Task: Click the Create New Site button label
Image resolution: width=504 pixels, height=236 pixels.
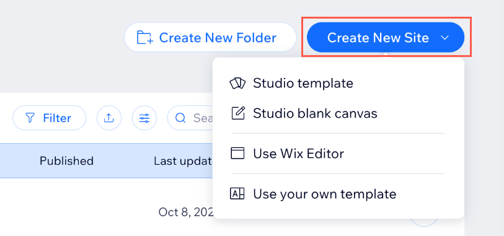Action: (x=378, y=38)
